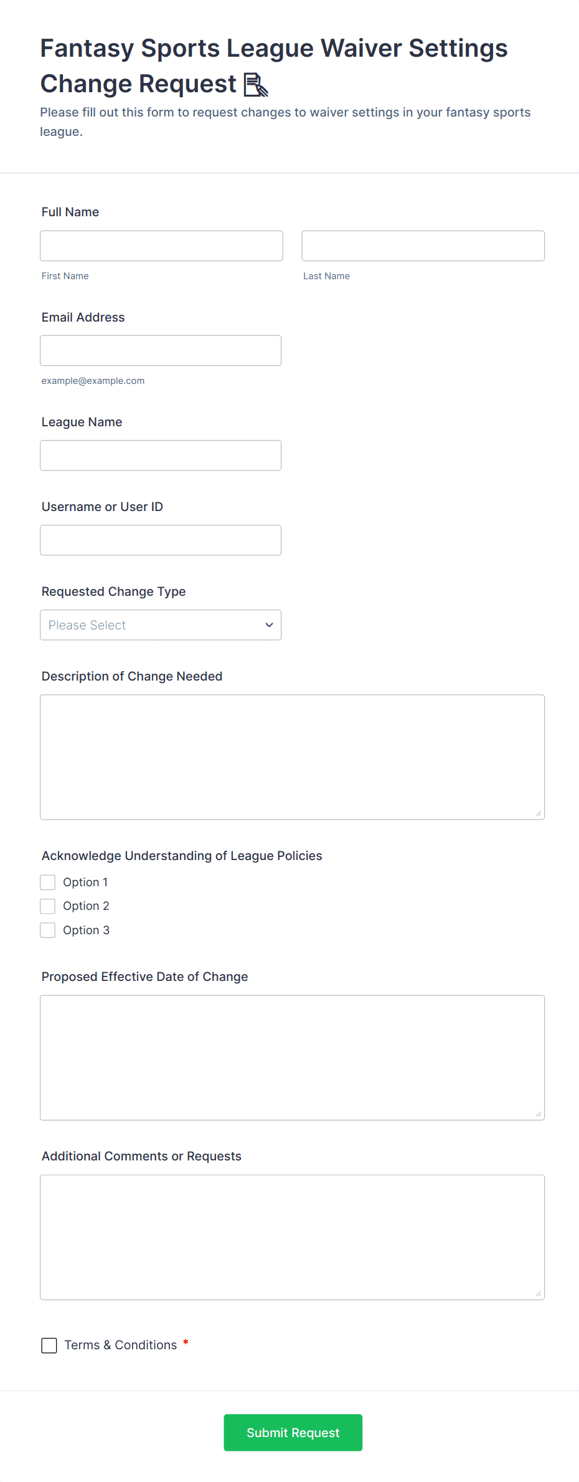
Task: Click the Description of Change Needed textarea
Action: [x=292, y=757]
